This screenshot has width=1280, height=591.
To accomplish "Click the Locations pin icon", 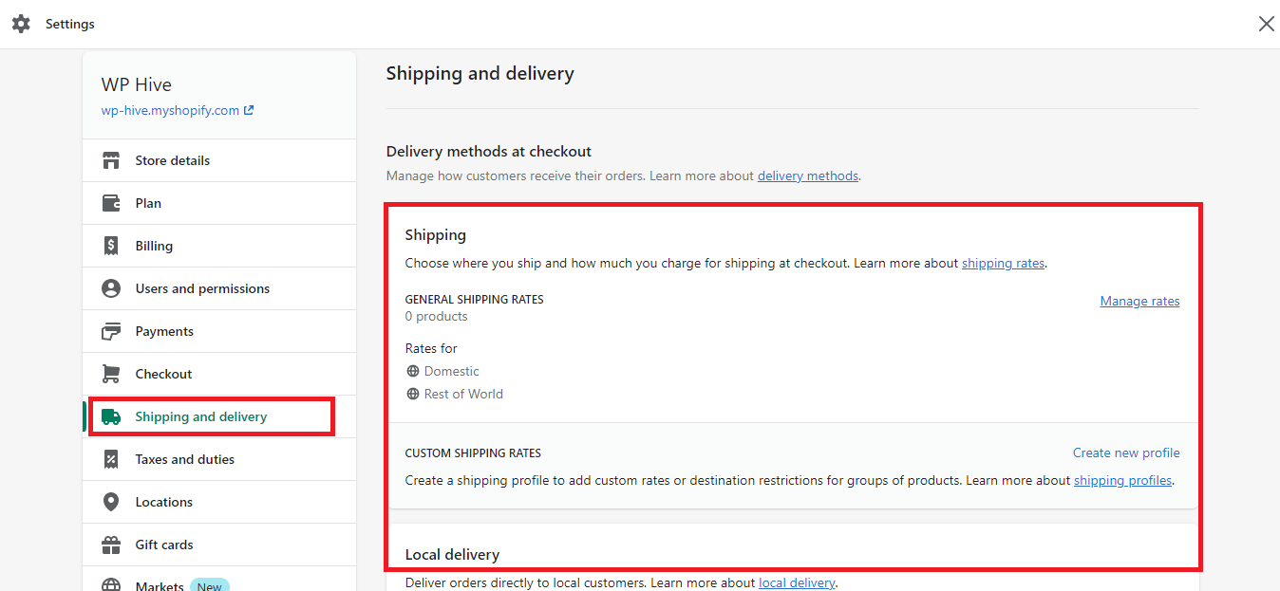I will click(x=111, y=502).
